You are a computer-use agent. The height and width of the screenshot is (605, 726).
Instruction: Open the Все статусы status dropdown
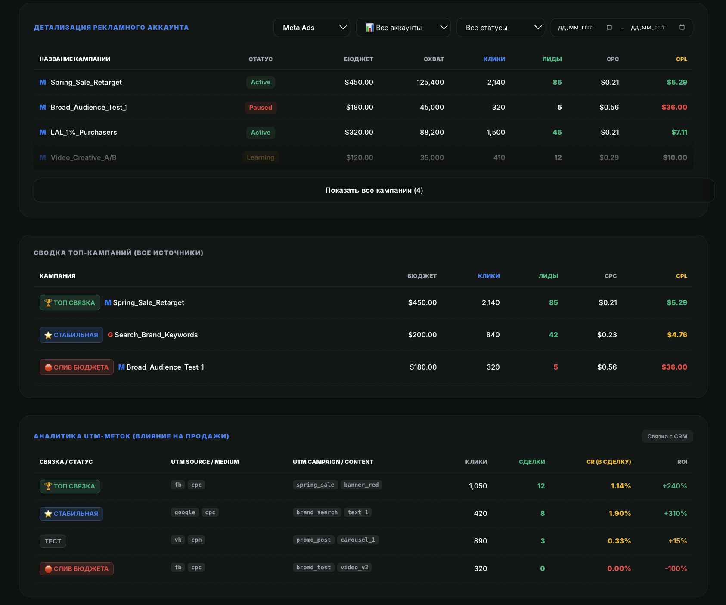500,28
